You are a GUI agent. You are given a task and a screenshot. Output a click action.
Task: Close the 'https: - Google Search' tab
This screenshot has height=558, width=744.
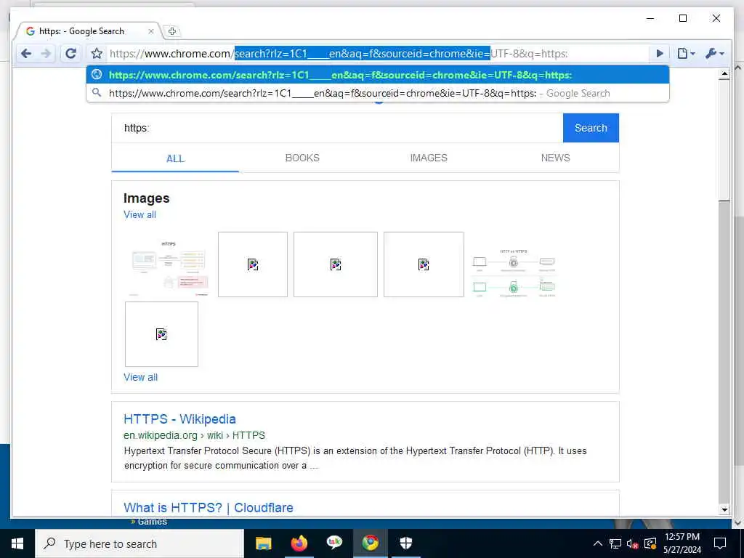(151, 31)
